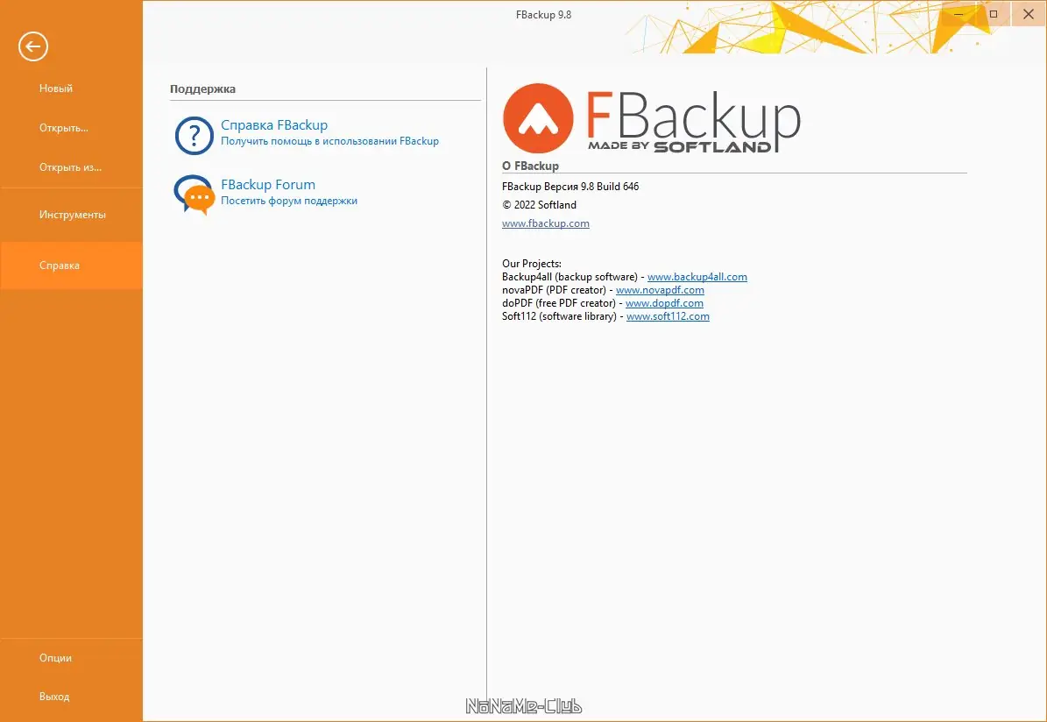Open the Справка FBackup help link
This screenshot has width=1047, height=722.
(274, 125)
